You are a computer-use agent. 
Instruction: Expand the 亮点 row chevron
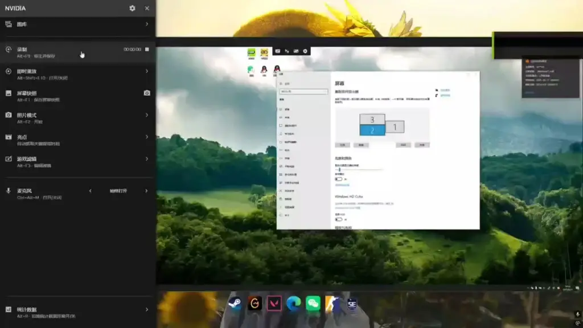coord(147,137)
